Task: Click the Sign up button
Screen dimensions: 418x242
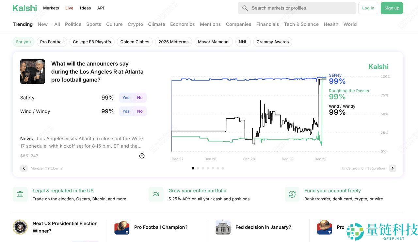Action: pos(392,8)
